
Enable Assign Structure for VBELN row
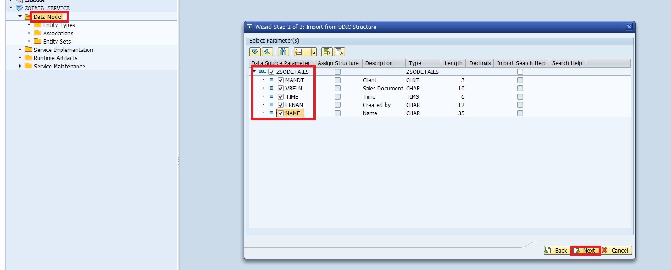point(338,88)
